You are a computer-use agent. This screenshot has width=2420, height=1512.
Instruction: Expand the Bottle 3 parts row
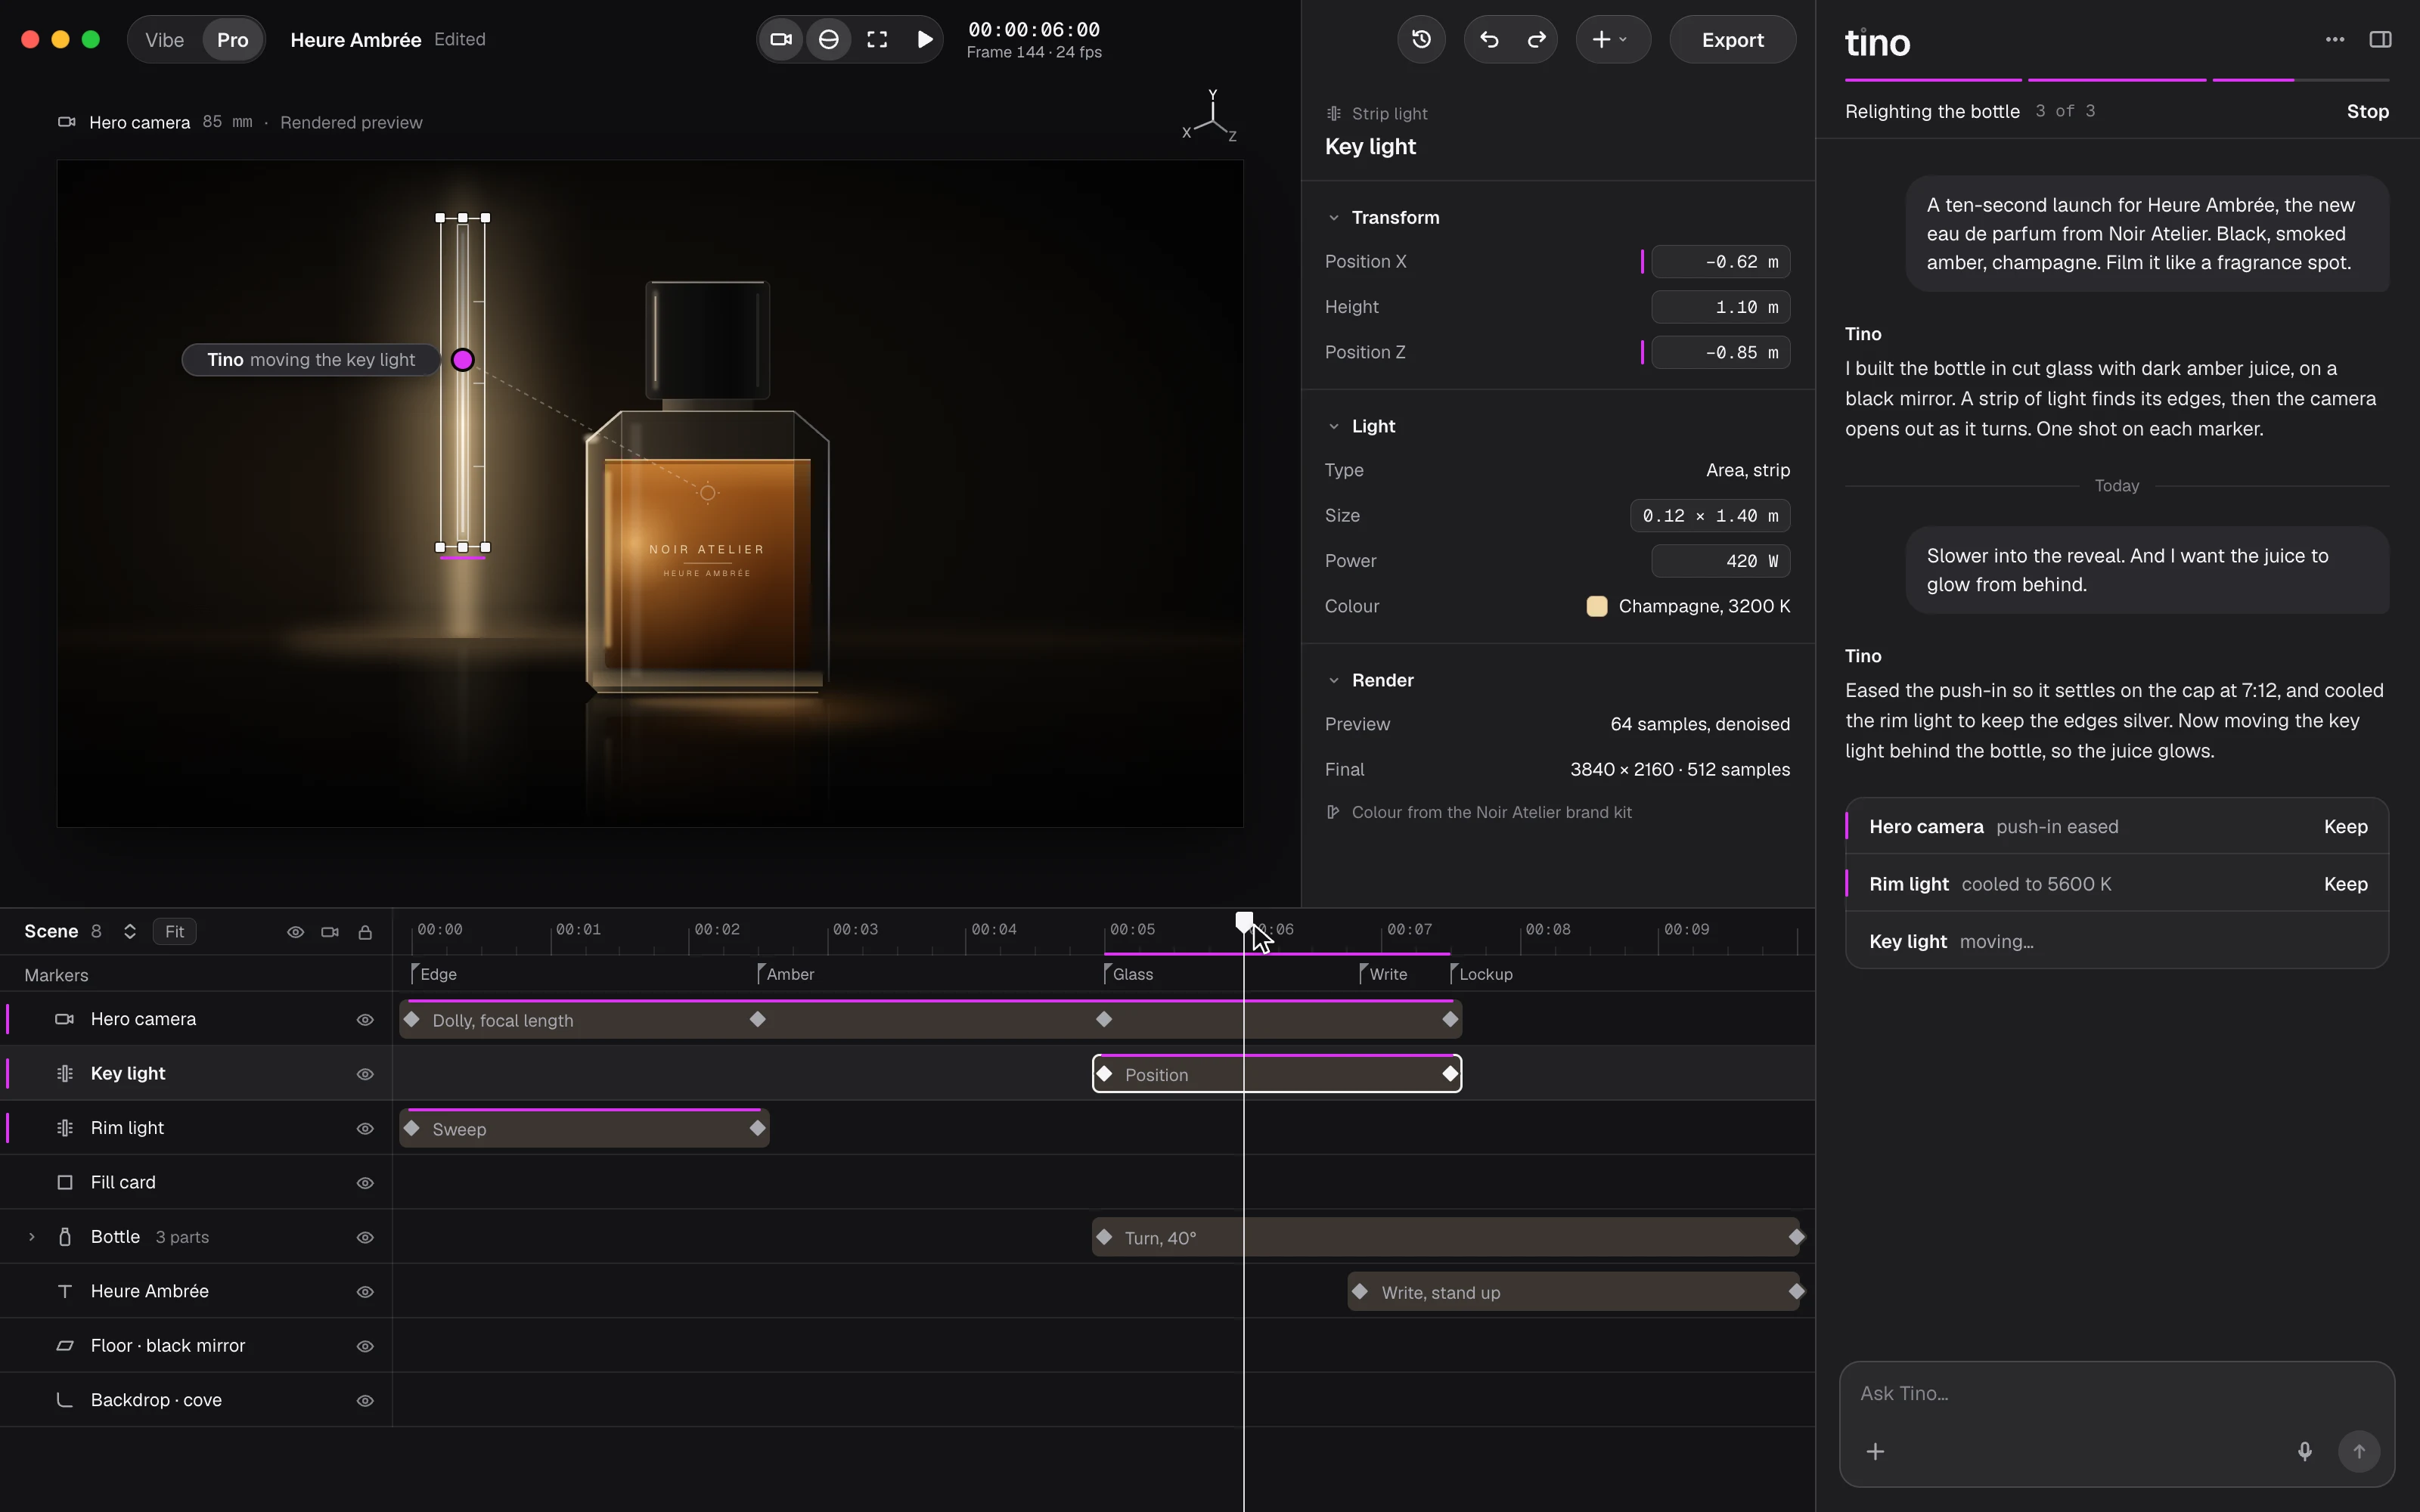click(32, 1237)
